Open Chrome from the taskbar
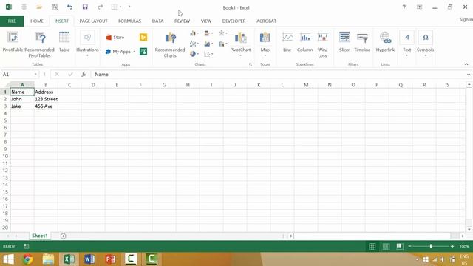 (x=28, y=259)
